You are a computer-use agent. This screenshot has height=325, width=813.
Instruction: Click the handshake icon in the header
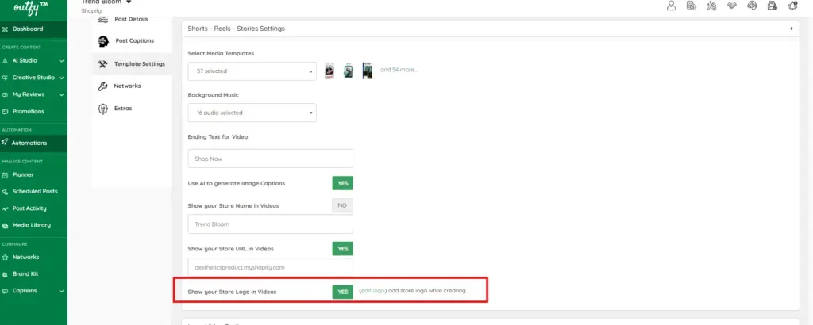pyautogui.click(x=731, y=6)
